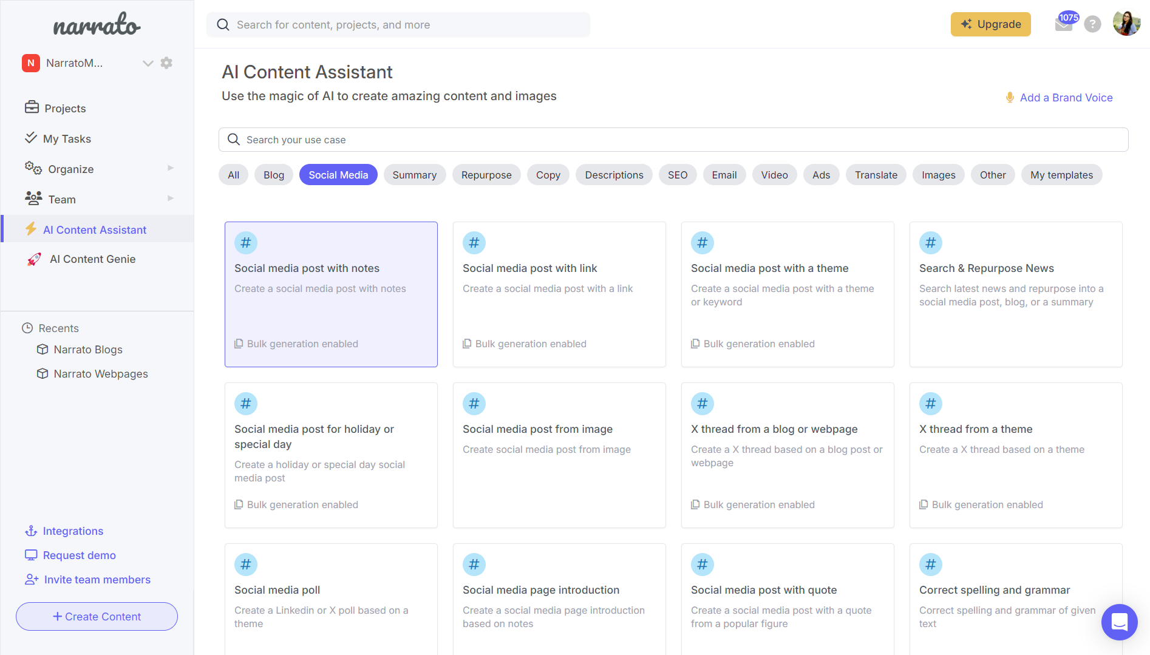This screenshot has height=655, width=1150.
Task: Open the chat support bubble
Action: coord(1119,622)
